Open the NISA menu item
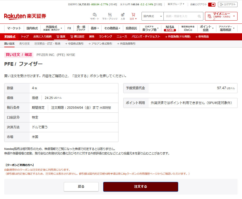The width and height of the screenshot is (242, 199). (170, 28)
